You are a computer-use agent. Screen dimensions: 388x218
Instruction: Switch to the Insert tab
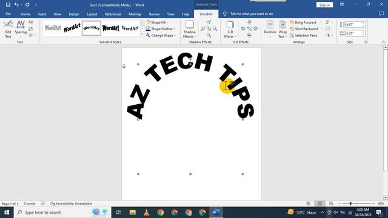[42, 14]
